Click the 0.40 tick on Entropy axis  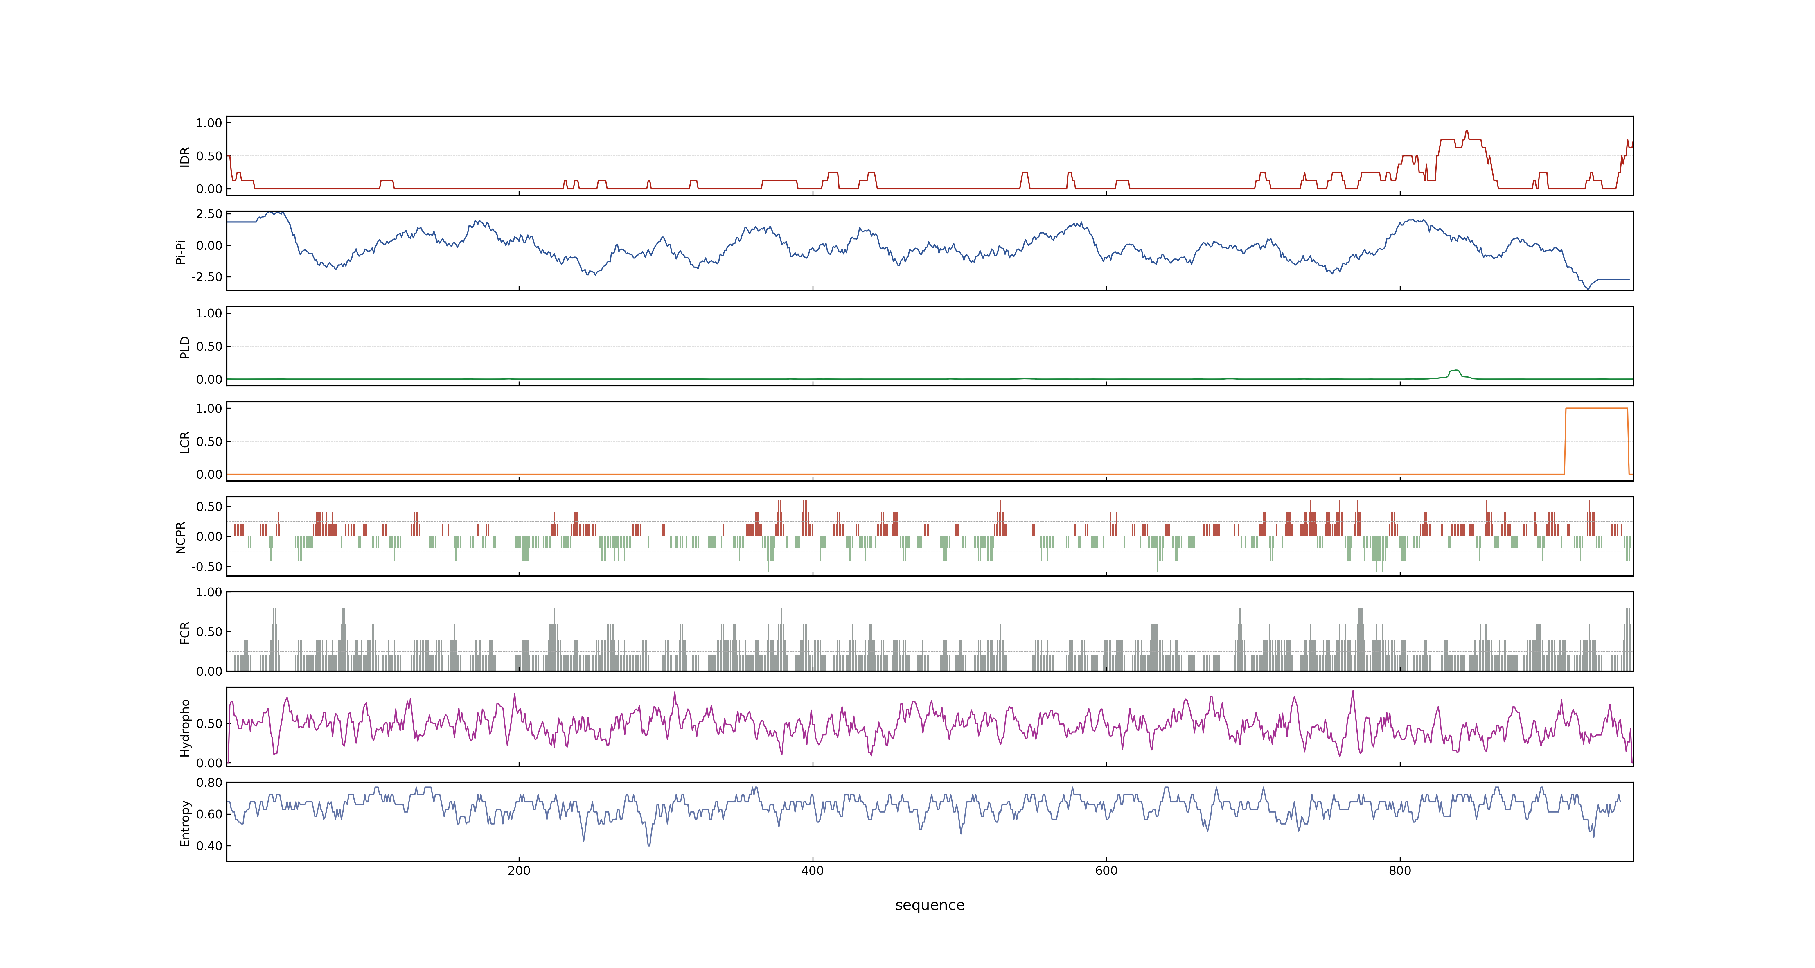(209, 846)
